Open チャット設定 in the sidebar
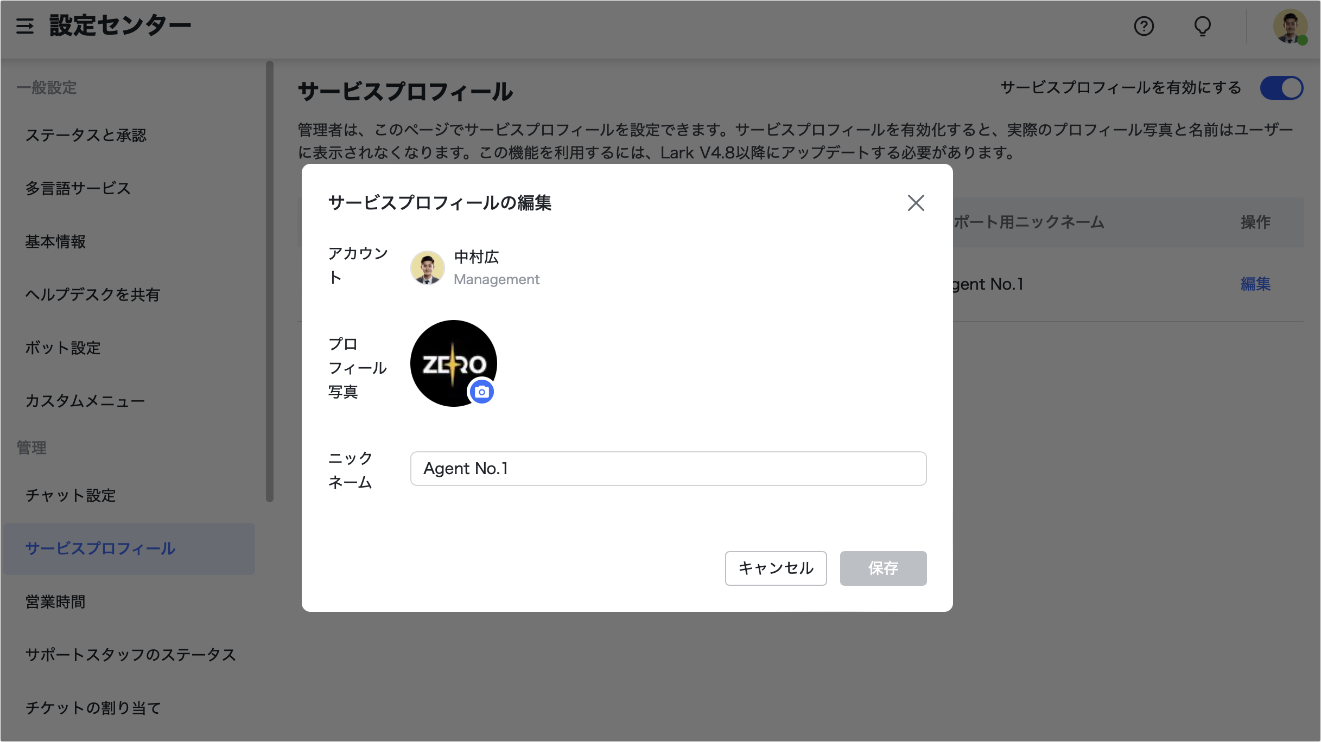 click(x=70, y=495)
